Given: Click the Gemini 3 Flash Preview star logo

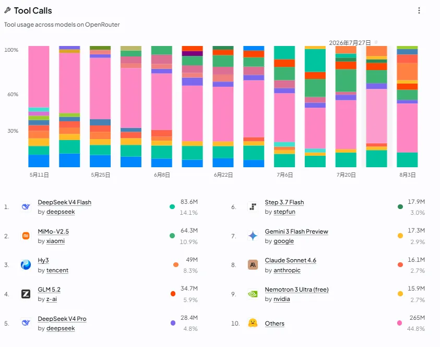Looking at the screenshot, I should click(x=253, y=236).
